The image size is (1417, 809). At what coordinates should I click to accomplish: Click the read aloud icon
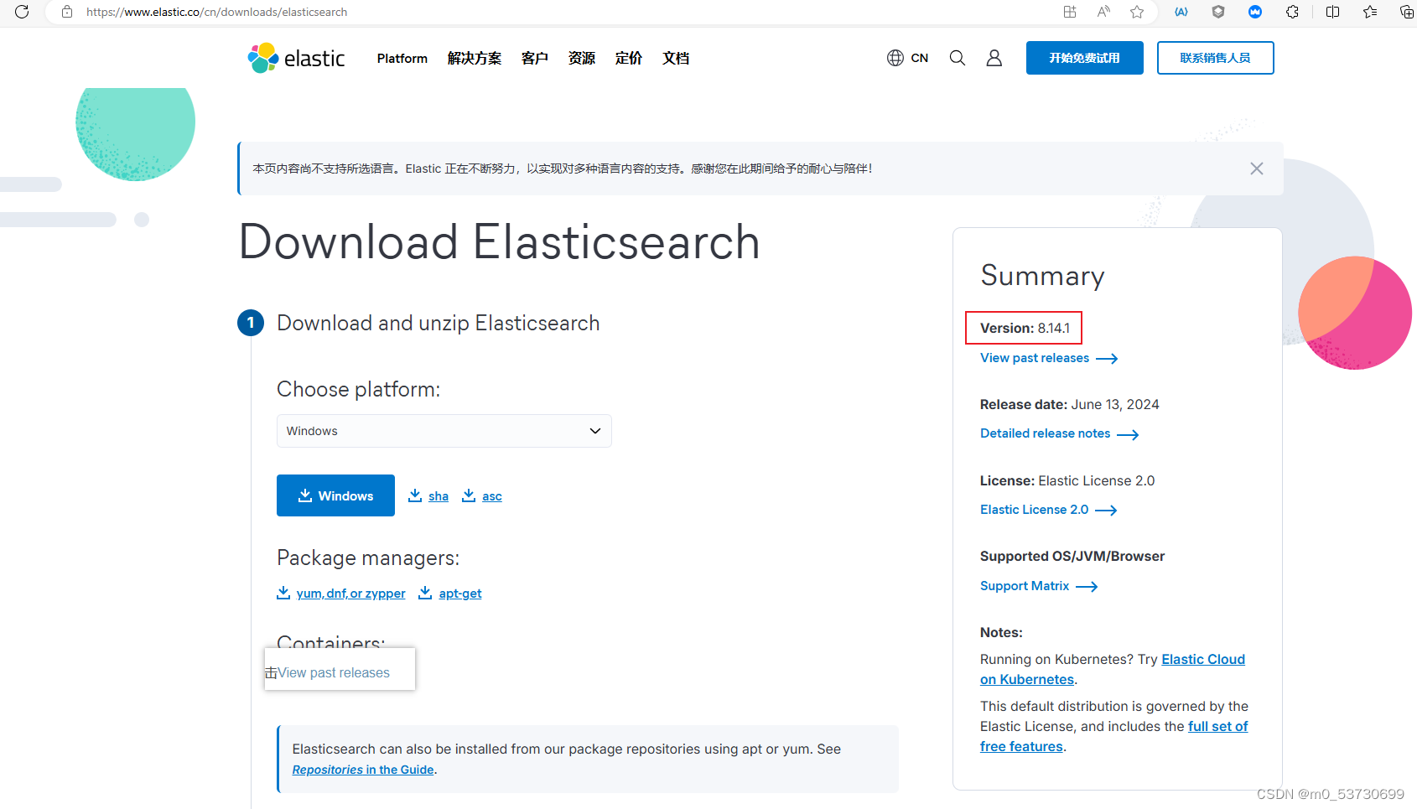tap(1103, 12)
